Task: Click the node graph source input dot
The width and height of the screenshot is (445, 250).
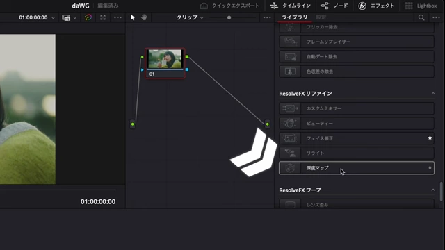Action: 133,124
